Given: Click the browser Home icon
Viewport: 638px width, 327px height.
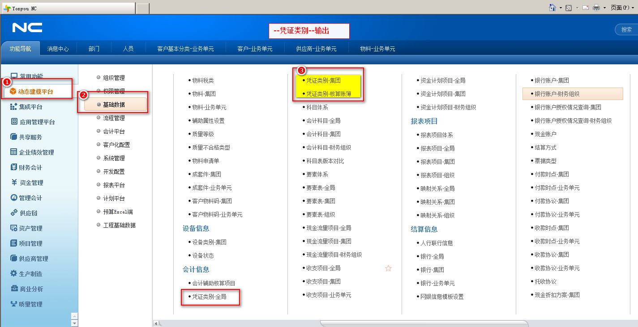Looking at the screenshot, I should tap(552, 8).
